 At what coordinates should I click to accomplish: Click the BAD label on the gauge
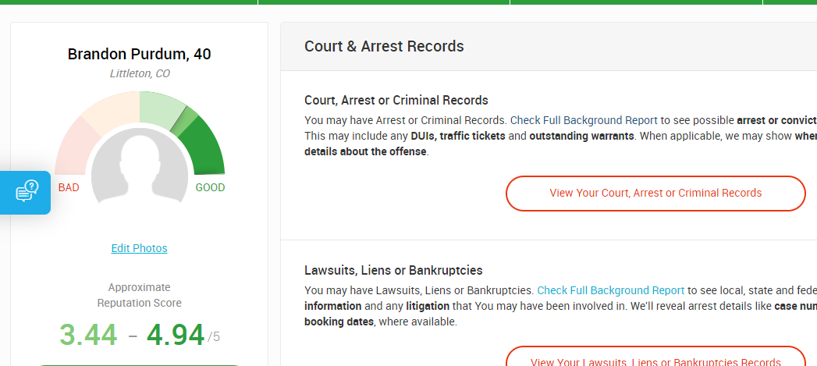(x=69, y=187)
